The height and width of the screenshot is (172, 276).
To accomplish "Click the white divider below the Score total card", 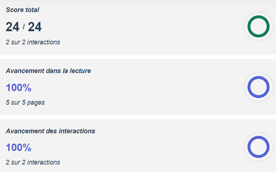I will coord(138,57).
